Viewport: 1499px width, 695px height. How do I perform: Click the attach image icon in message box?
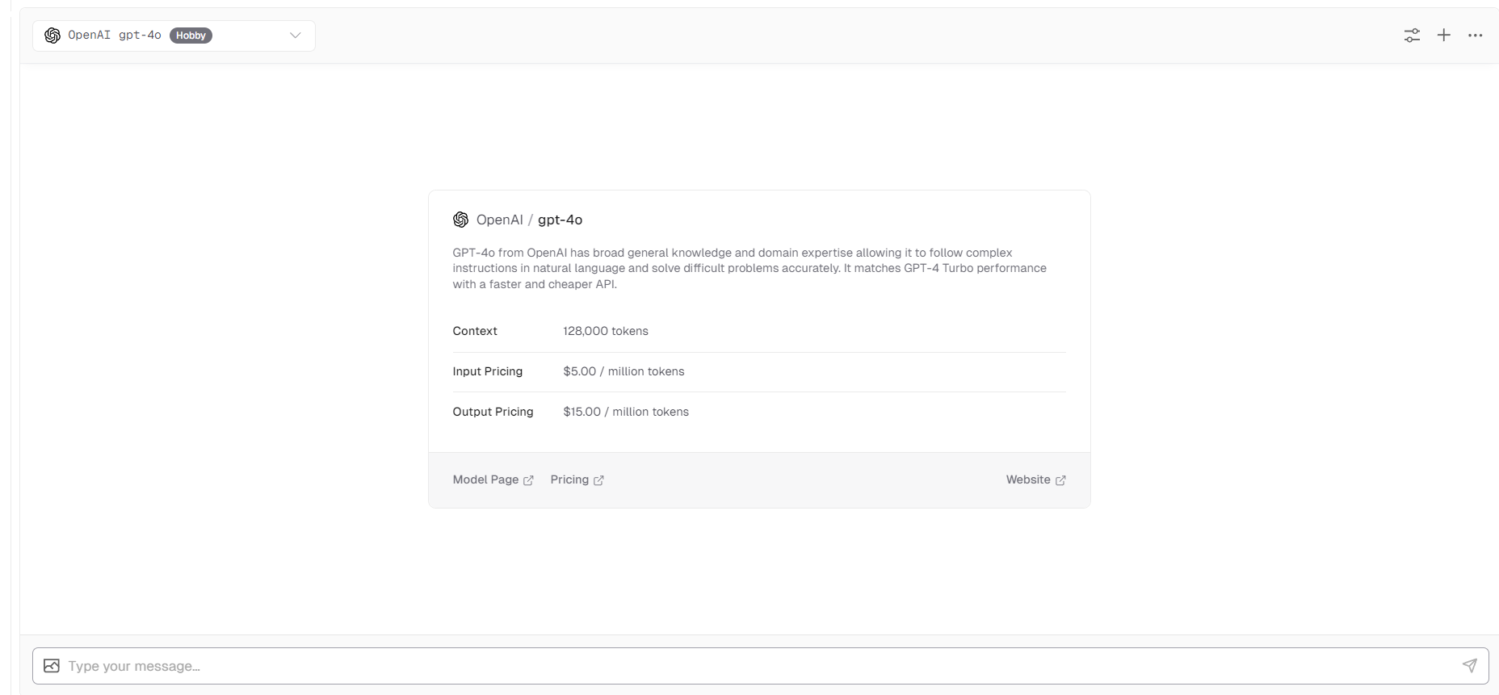click(x=52, y=666)
